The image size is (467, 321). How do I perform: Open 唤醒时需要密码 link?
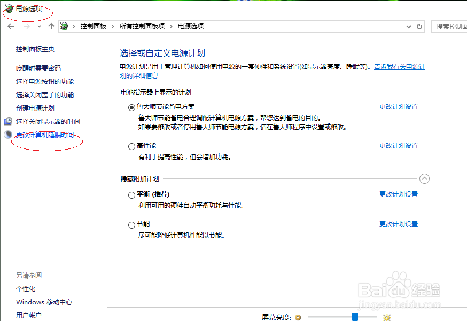pos(38,68)
